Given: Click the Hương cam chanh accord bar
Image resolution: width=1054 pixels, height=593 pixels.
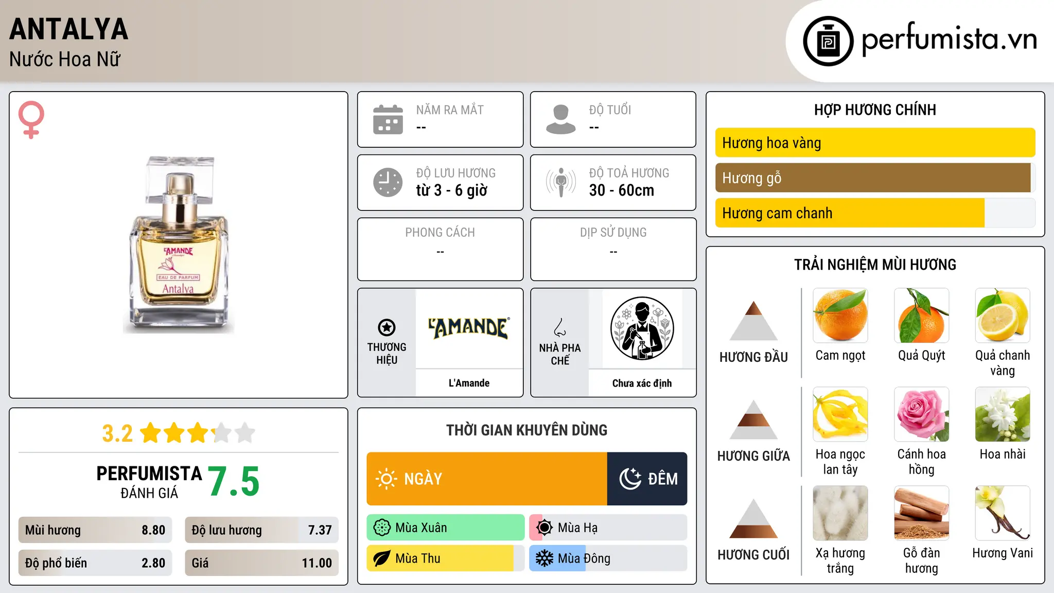Looking at the screenshot, I should [875, 213].
